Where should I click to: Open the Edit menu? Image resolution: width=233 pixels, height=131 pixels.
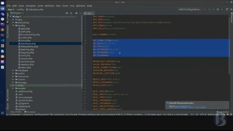pyautogui.click(x=15, y=6)
